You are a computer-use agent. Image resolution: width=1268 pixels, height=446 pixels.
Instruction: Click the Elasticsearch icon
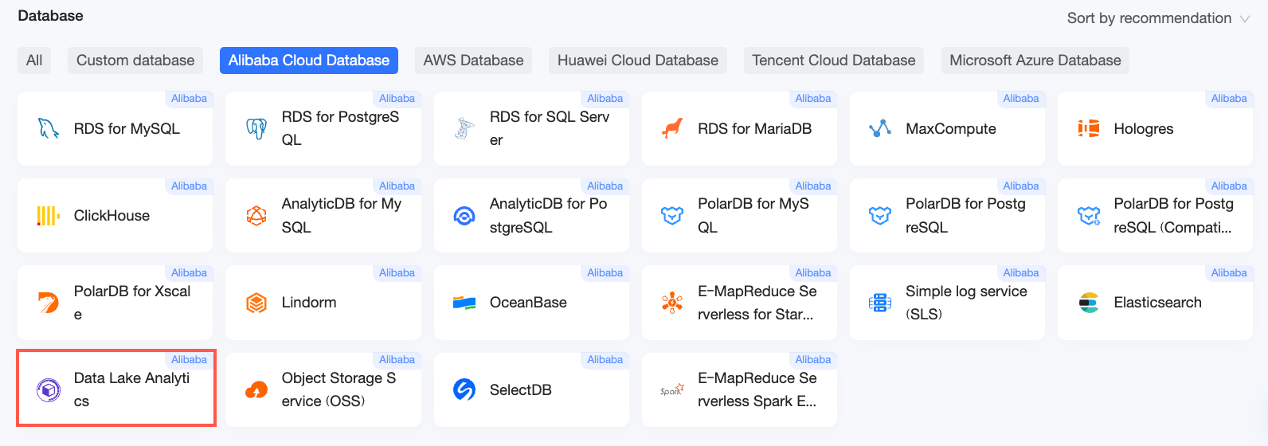point(1089,303)
